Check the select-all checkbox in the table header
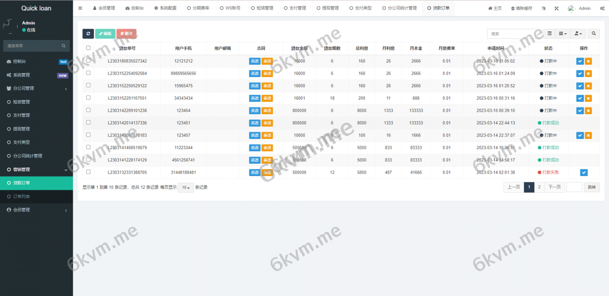Screen dimensions: 609x296 coord(88,48)
